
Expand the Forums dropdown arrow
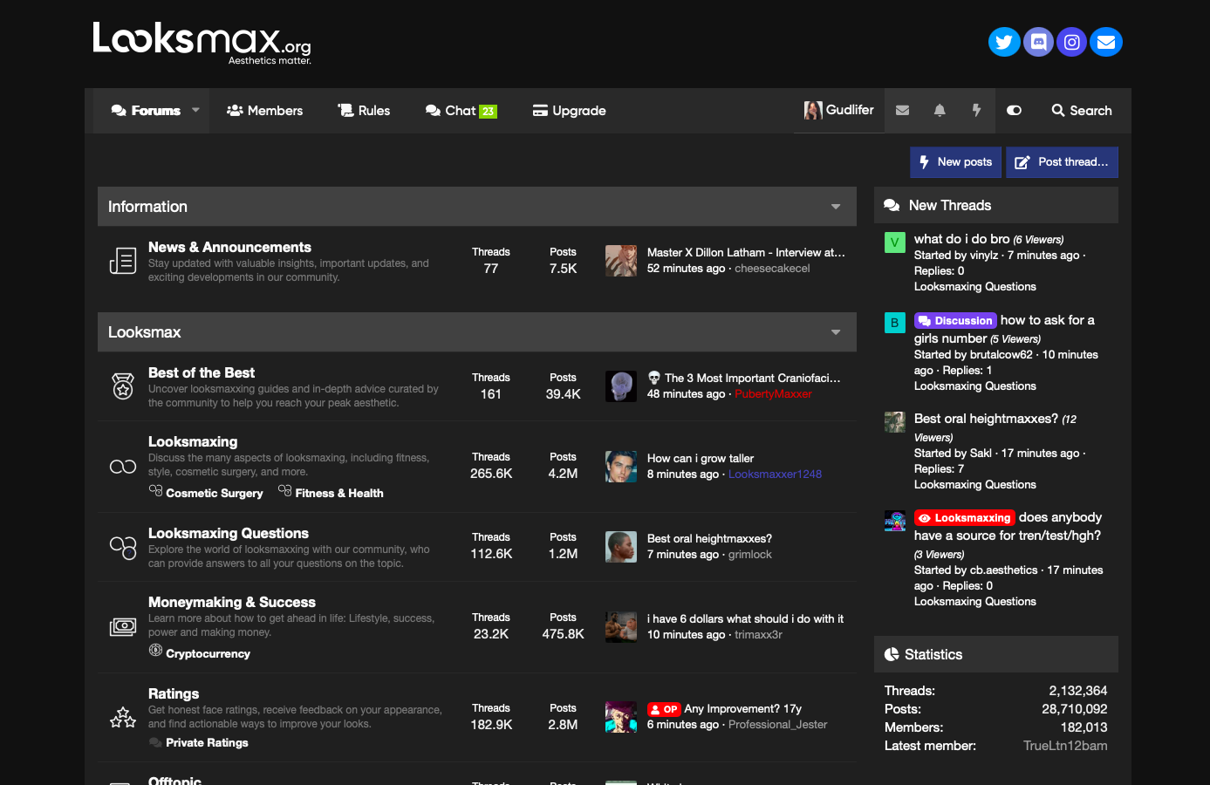point(195,111)
